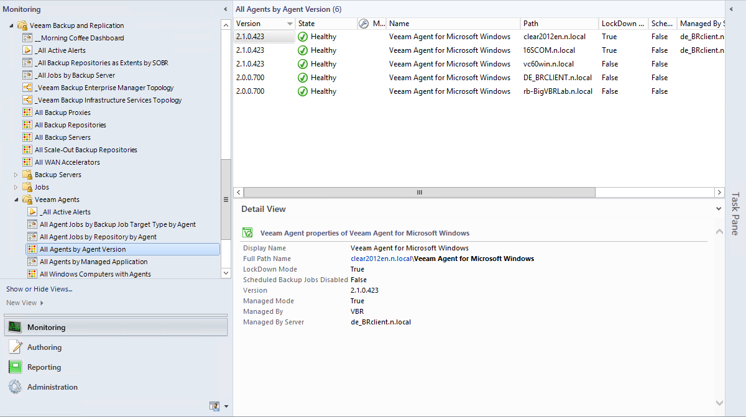Collapse the Detail View pane chevron

tap(719, 209)
